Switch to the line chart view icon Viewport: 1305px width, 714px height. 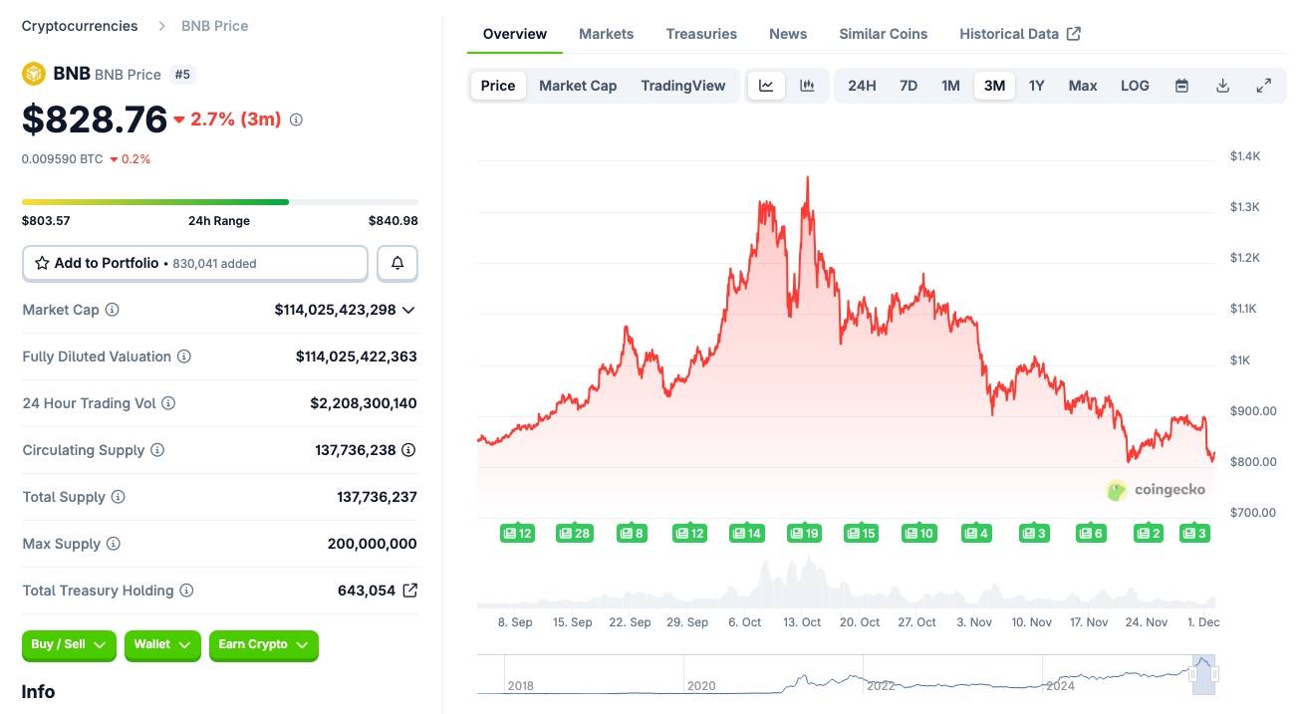click(766, 86)
